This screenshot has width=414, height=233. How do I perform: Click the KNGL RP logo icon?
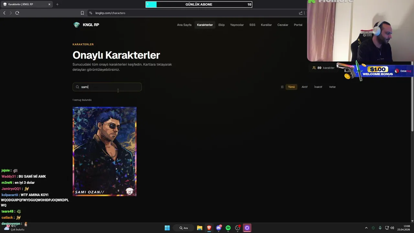pos(77,25)
